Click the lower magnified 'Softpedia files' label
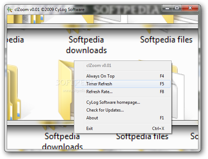Viewport: 208px width, 159px height. click(x=142, y=137)
